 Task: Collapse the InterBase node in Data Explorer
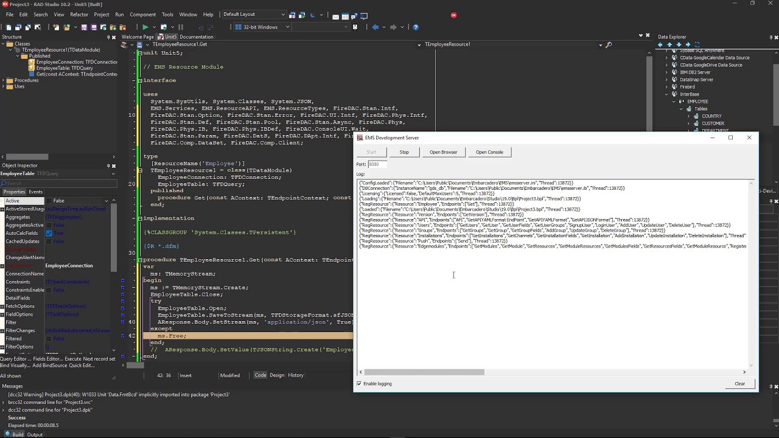click(666, 94)
